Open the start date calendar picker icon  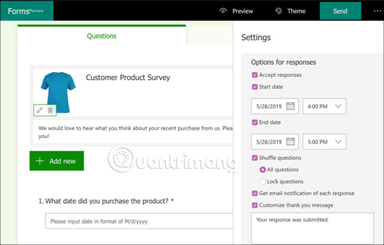(290, 106)
